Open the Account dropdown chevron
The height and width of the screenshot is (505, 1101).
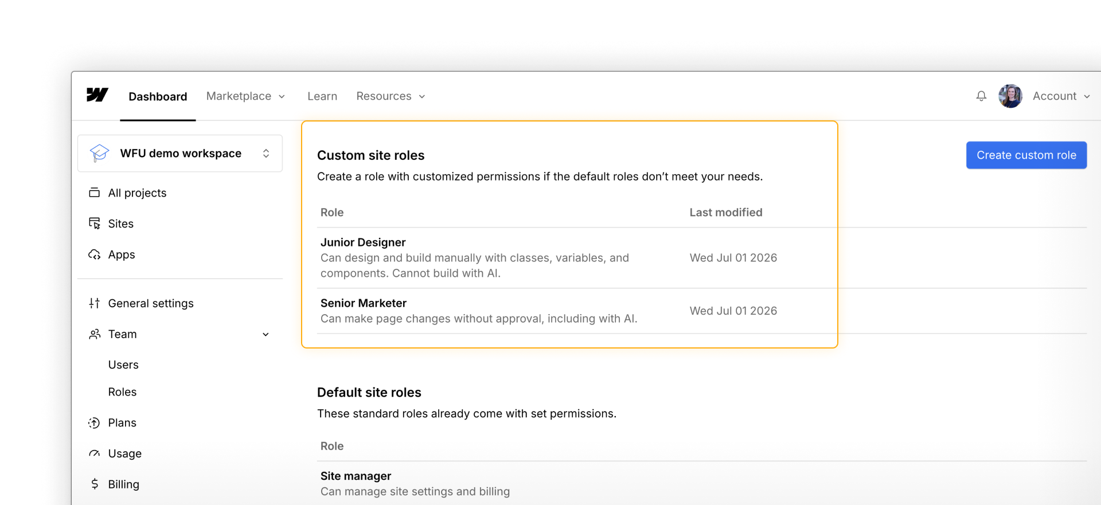1087,97
